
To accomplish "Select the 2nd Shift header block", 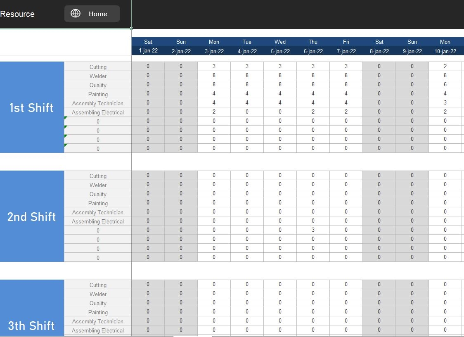I will [x=32, y=216].
